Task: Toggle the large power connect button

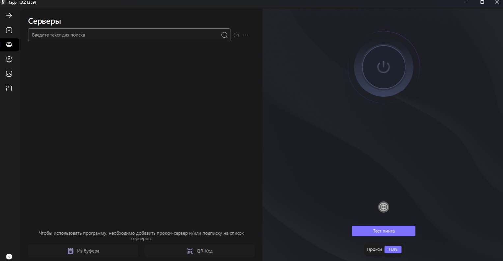Action: pyautogui.click(x=383, y=67)
